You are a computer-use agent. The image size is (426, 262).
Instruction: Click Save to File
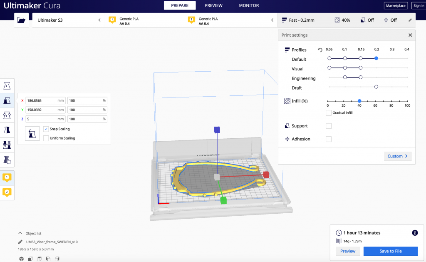click(x=391, y=251)
